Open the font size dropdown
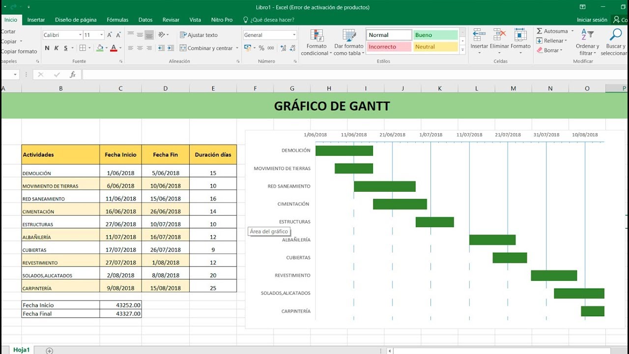The height and width of the screenshot is (354, 629). click(x=102, y=35)
